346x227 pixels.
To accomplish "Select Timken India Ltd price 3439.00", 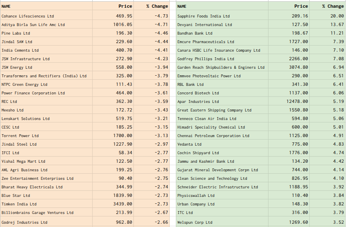I will [123, 204].
